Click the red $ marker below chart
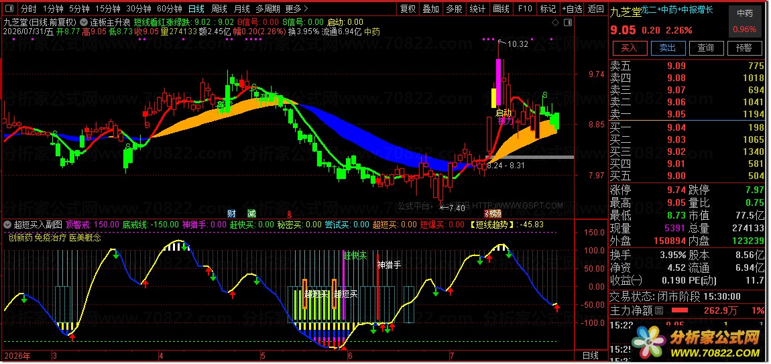Viewport: 771px width, 364px height. coord(290,214)
